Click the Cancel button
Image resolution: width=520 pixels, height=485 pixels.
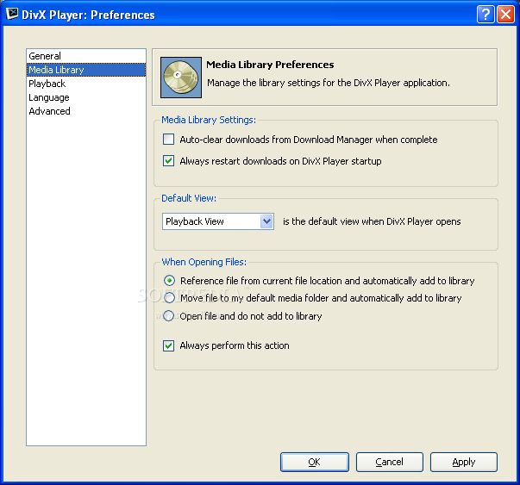[x=389, y=462]
